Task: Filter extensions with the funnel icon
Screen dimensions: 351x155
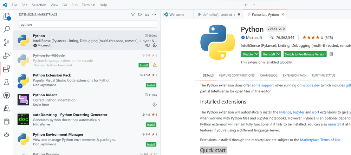Action: tap(132, 14)
